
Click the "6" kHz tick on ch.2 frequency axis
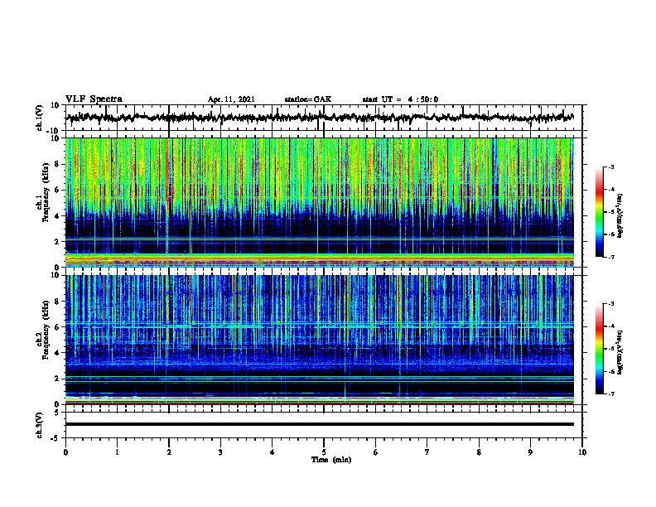[x=57, y=326]
